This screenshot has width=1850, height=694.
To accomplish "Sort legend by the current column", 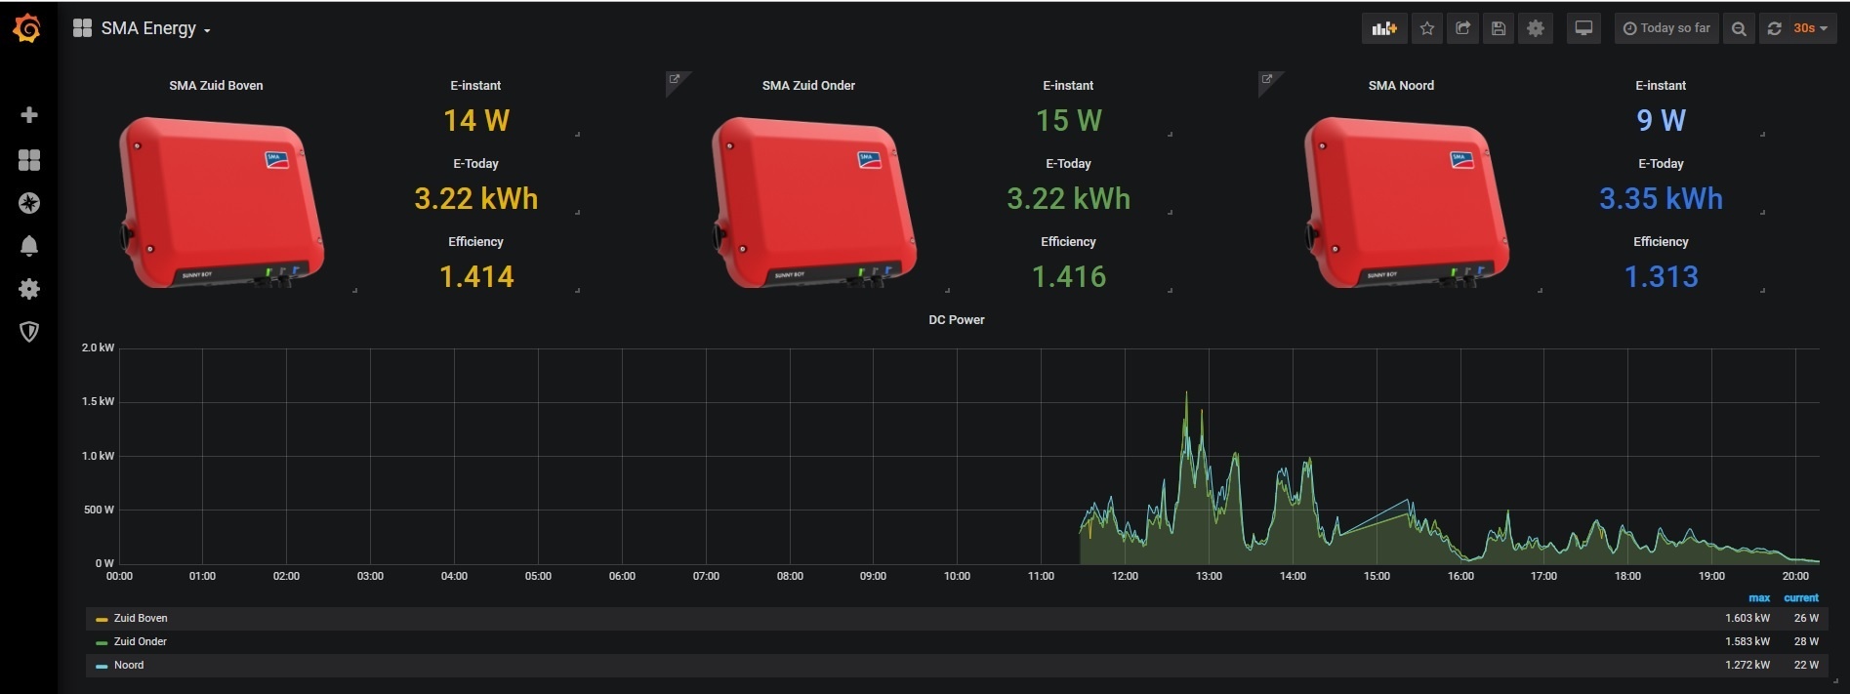I will pyautogui.click(x=1801, y=598).
